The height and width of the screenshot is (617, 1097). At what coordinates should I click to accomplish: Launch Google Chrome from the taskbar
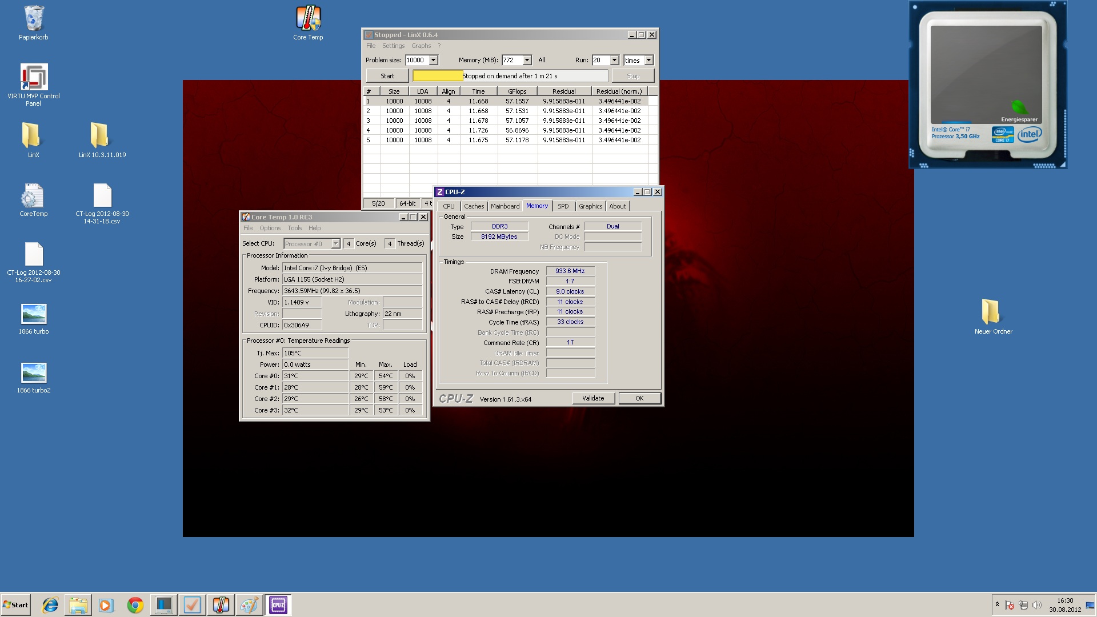[x=135, y=605]
